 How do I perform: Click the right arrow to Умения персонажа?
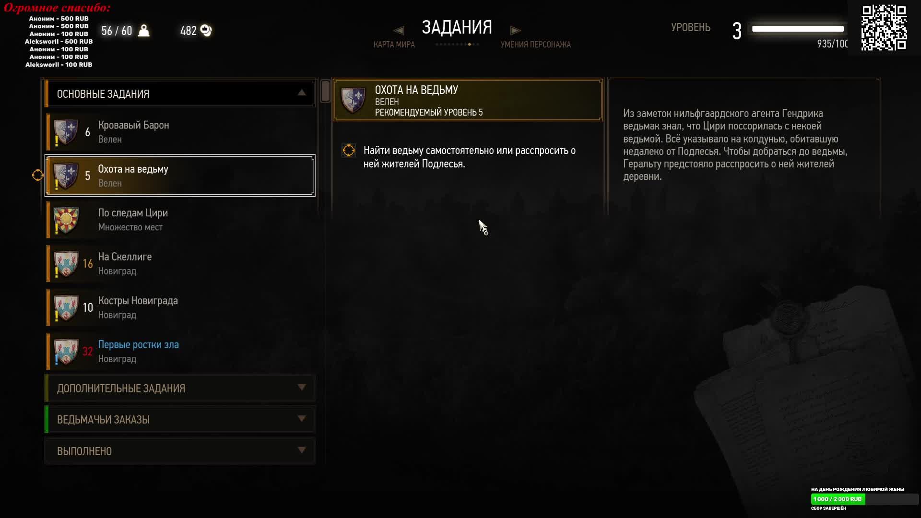tap(515, 30)
